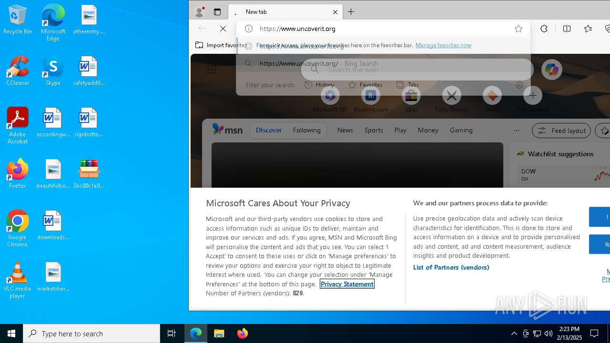This screenshot has height=343, width=610.
Task: Select the accordingw Word document
Action: 53,122
